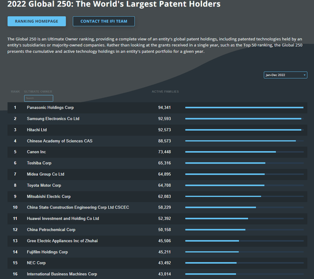This screenshot has height=279, width=314.
Task: Select Panasonic Holdings Corp row name
Action: (x=50, y=108)
